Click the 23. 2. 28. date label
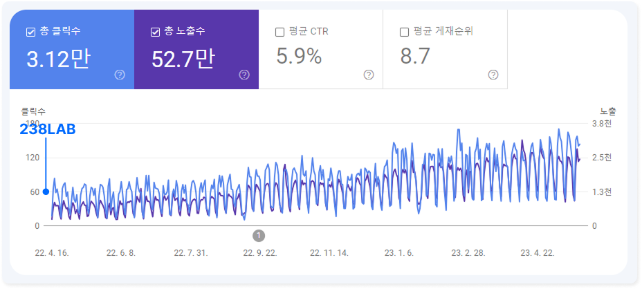The width and height of the screenshot is (642, 289). click(468, 253)
